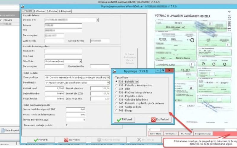This screenshot has height=148, width=237.
Task: Toggle Zavarovana oseba je policist checkbox
Action: coord(67,125)
